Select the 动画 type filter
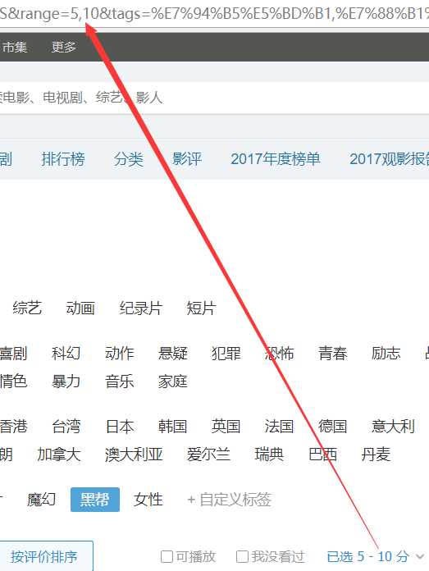Image resolution: width=429 pixels, height=571 pixels. (x=80, y=308)
